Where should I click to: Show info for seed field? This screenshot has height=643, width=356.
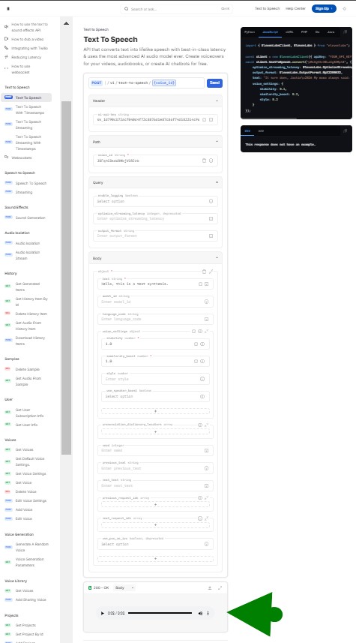[x=206, y=450]
